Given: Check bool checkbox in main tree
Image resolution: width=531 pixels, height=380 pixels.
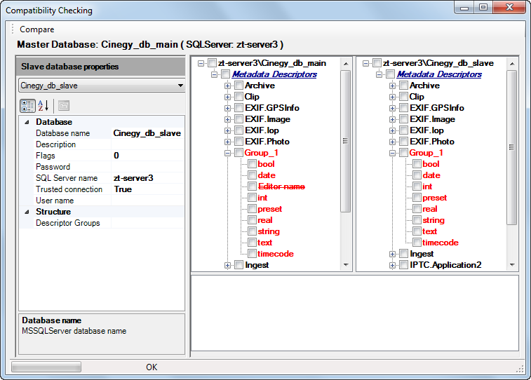Looking at the screenshot, I should click(x=252, y=164).
